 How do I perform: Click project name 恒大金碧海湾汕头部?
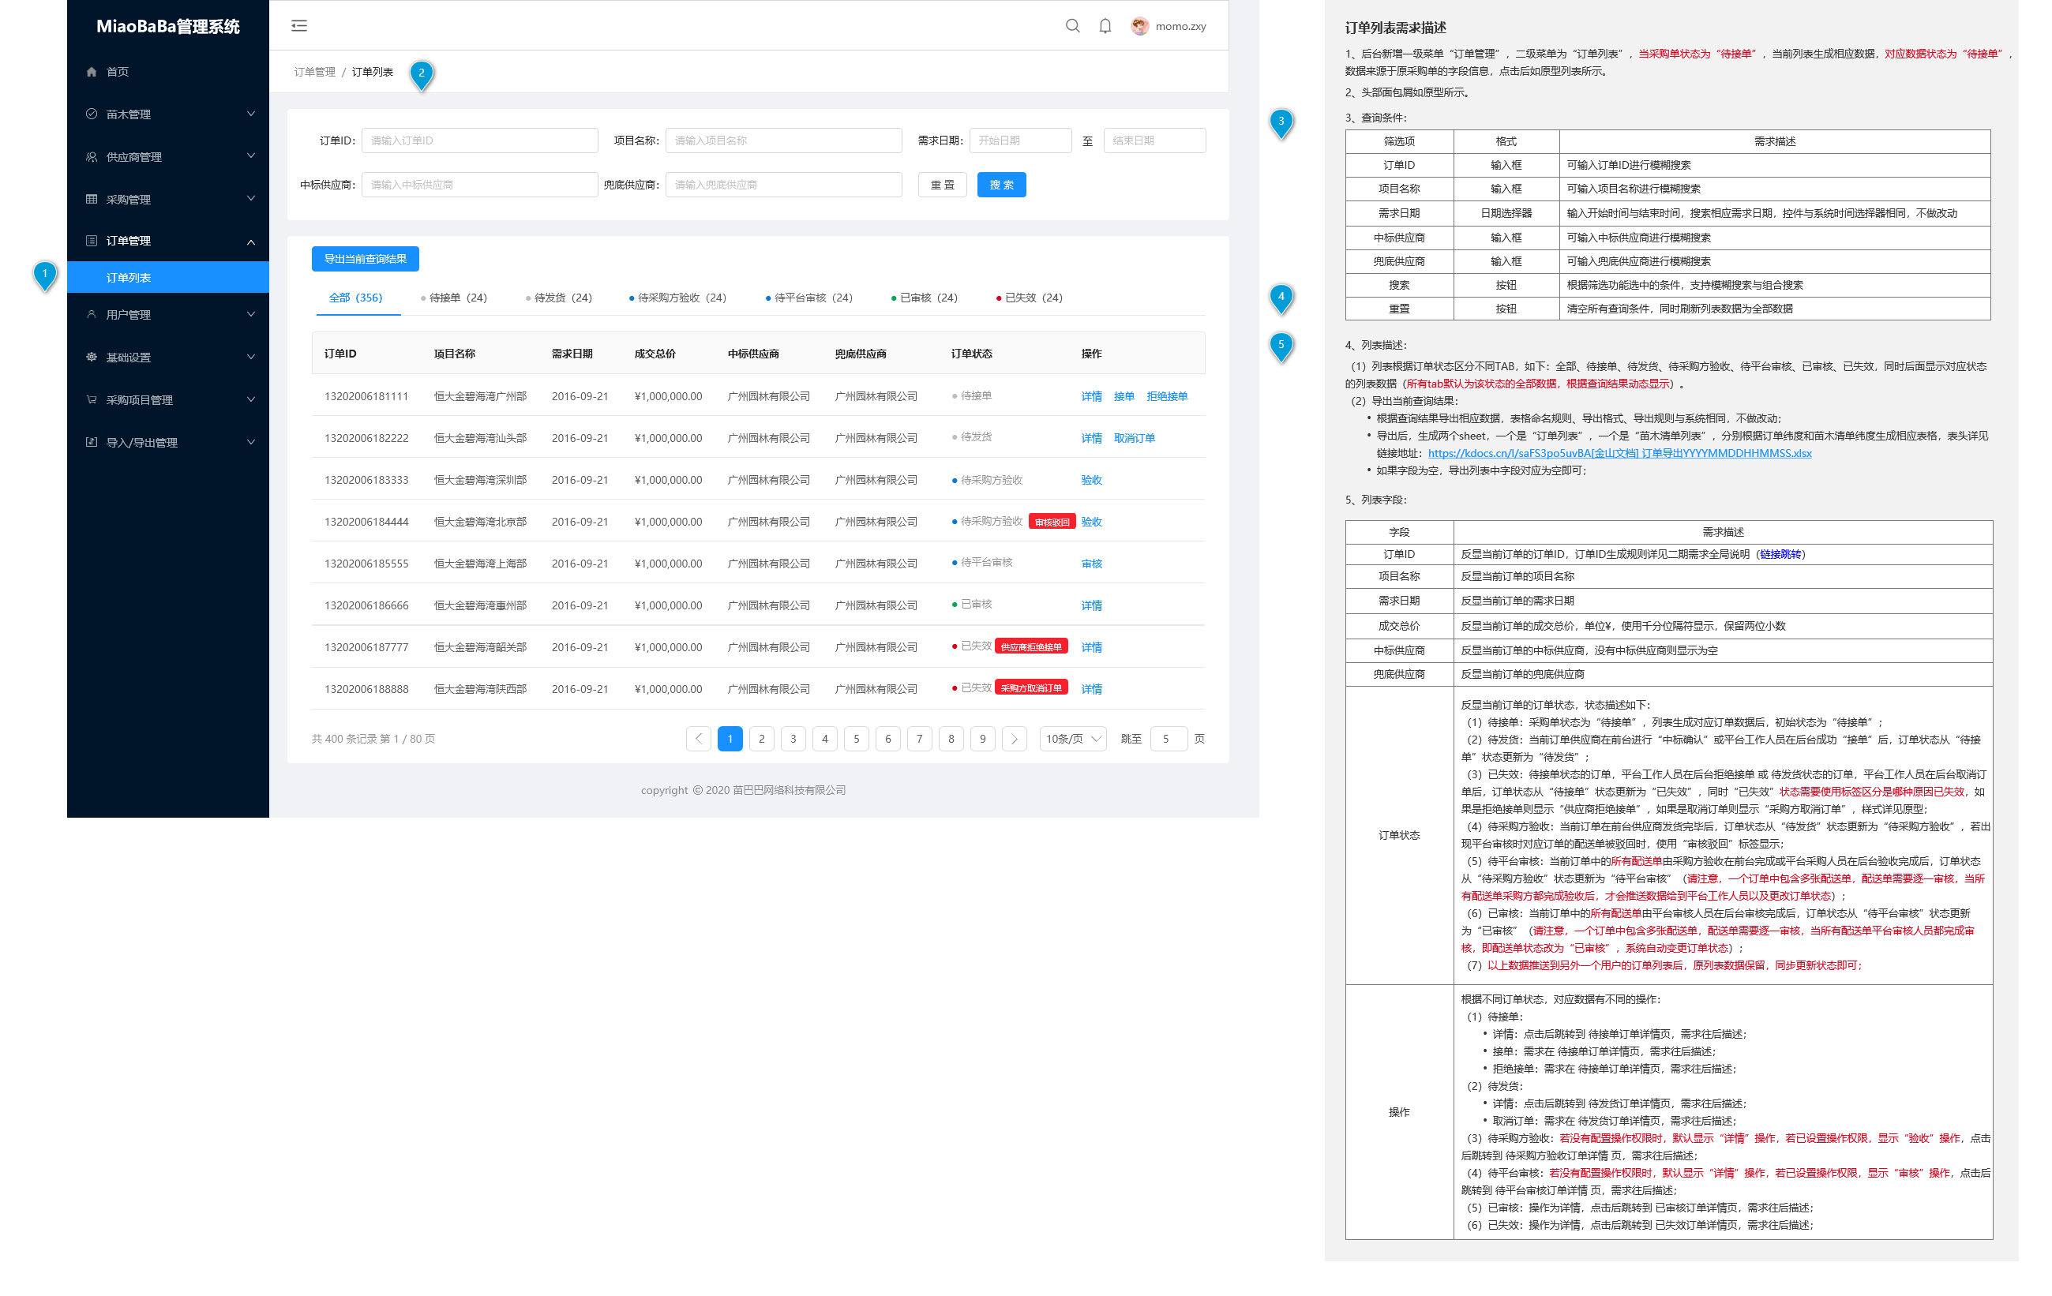[480, 438]
